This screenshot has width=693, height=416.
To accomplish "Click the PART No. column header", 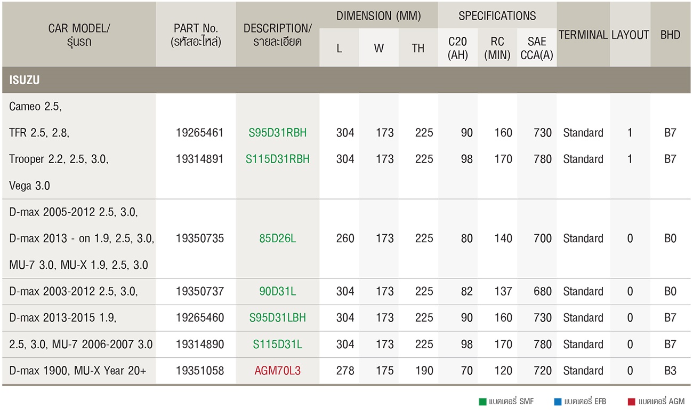I will click(196, 35).
